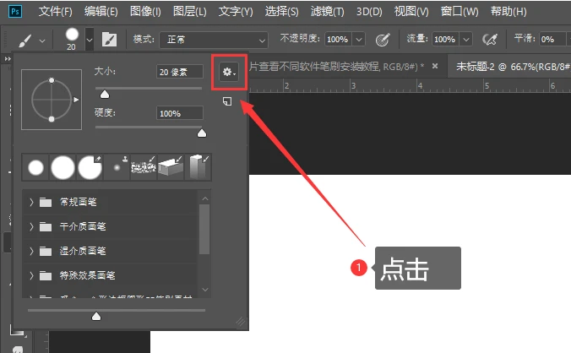Screen dimensions: 571x353
Task: Select the large hard round recent brush
Action: (x=63, y=168)
